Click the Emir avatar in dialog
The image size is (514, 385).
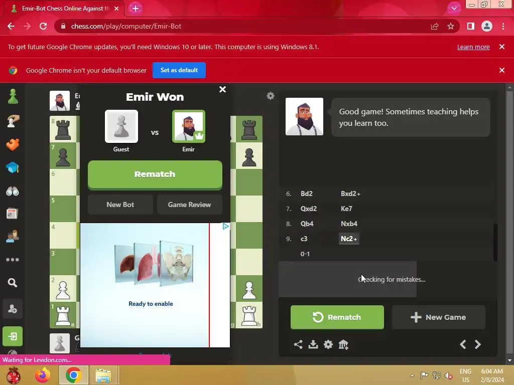click(x=189, y=126)
